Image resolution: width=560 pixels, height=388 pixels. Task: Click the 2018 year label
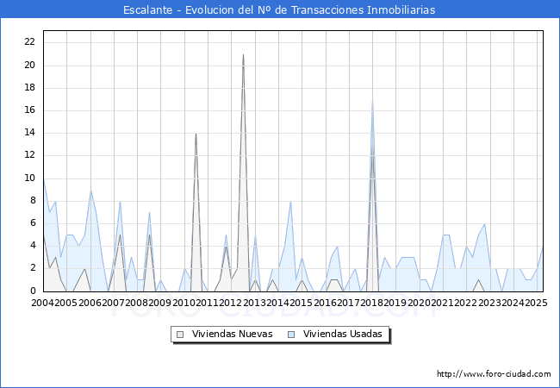coord(372,303)
